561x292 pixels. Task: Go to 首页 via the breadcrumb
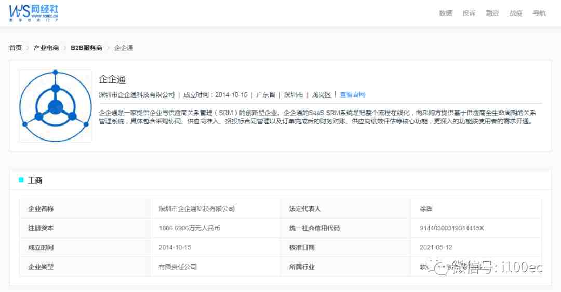tap(16, 48)
